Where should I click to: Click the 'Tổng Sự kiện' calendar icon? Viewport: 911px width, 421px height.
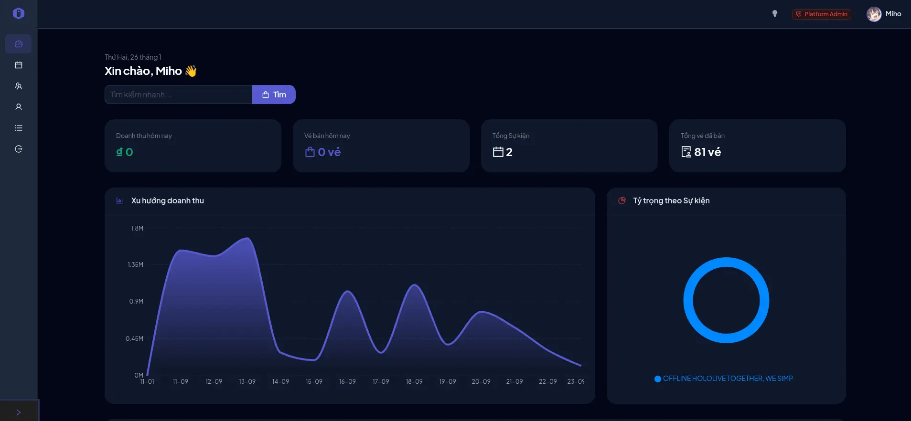(498, 152)
